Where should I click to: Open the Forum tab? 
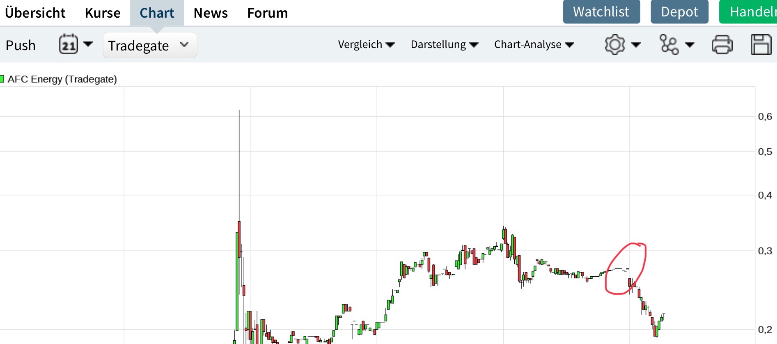(268, 13)
